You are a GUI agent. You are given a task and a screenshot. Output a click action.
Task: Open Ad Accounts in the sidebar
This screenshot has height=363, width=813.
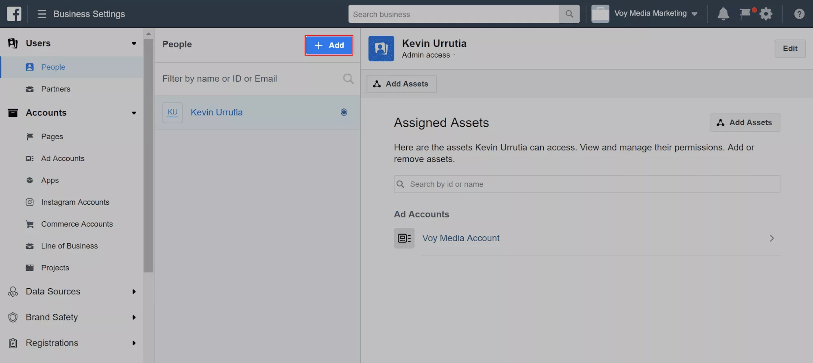pyautogui.click(x=63, y=158)
